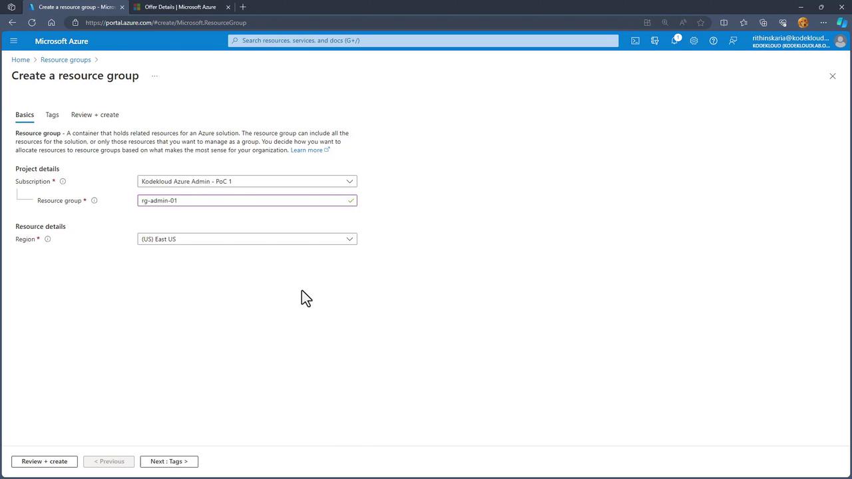Go to Home breadcrumb

pos(21,60)
